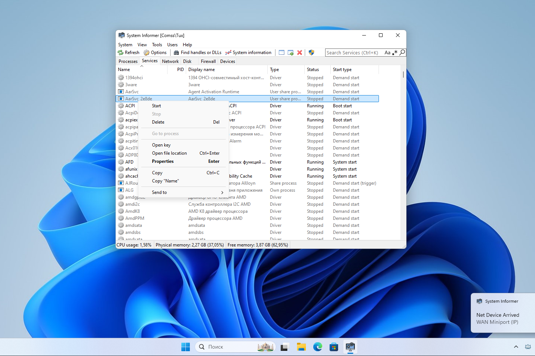This screenshot has height=356, width=535.
Task: Click the Refresh toolbar button
Action: tap(129, 53)
